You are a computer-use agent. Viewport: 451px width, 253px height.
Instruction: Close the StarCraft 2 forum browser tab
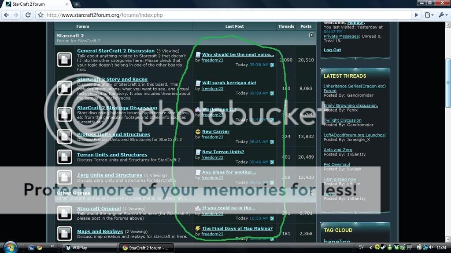(x=67, y=4)
